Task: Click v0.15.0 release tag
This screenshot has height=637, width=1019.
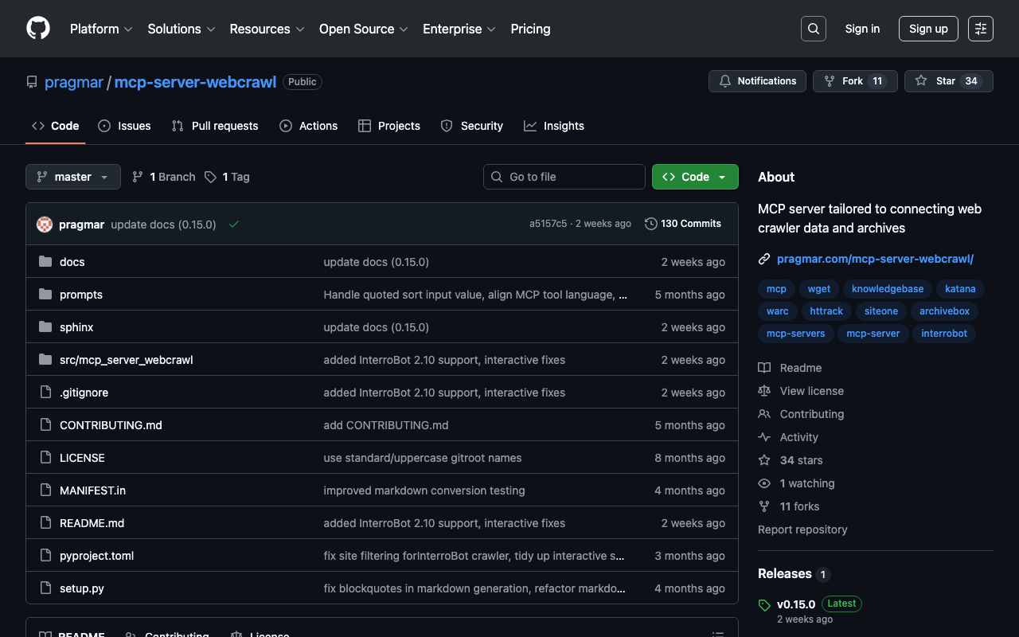Action: coord(796,604)
